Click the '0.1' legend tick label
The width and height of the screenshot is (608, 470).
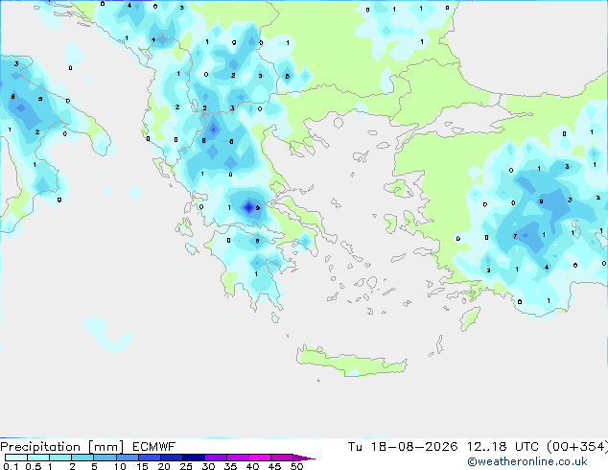11,466
